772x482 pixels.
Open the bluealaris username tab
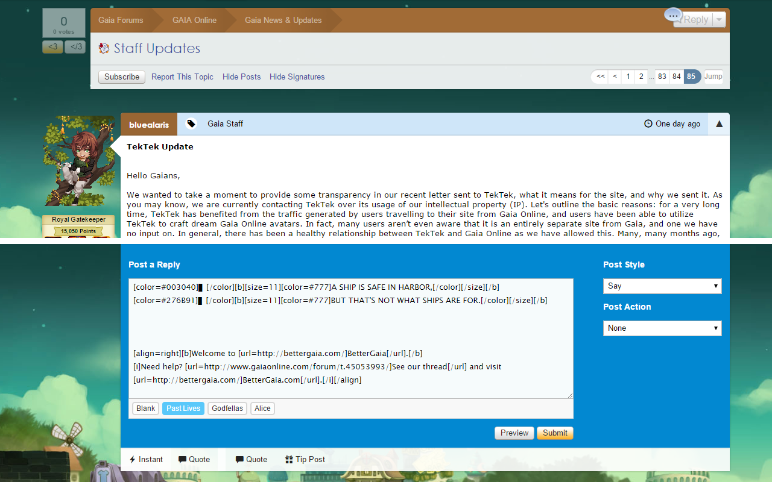(149, 124)
